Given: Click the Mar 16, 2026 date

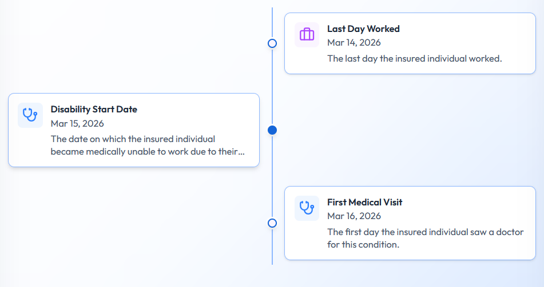Looking at the screenshot, I should (x=354, y=216).
